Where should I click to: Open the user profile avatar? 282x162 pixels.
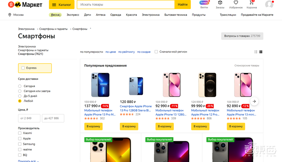pyautogui.click(x=269, y=4)
